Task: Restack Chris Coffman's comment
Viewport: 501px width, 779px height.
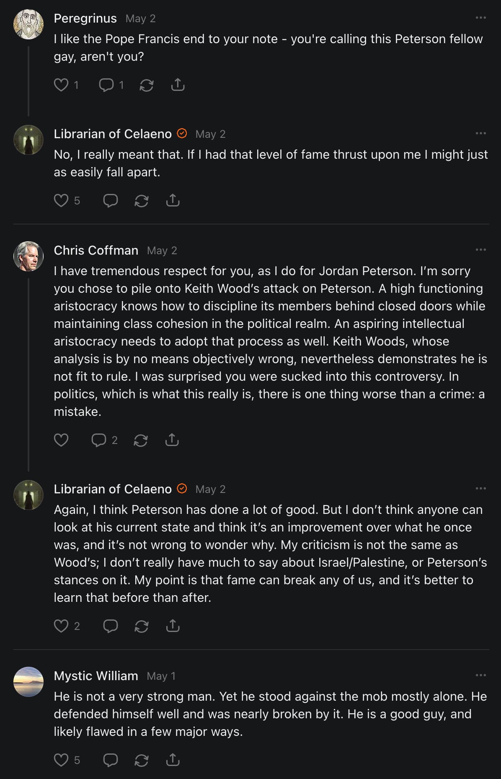Action: coord(141,440)
